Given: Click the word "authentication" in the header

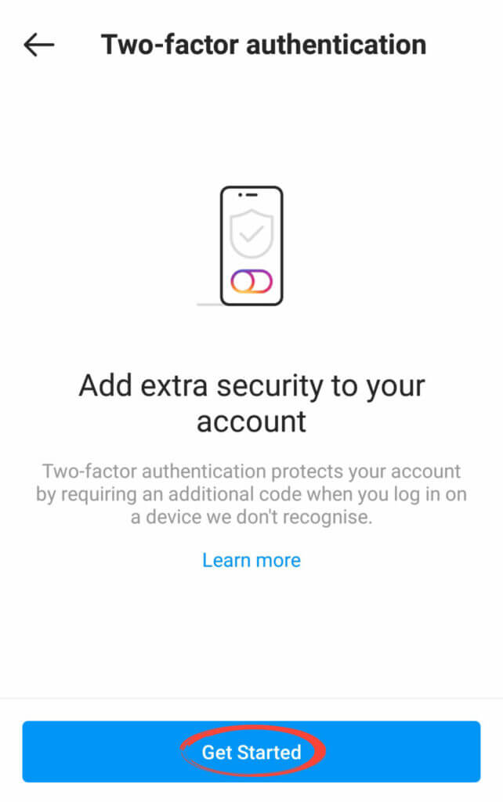Looking at the screenshot, I should click(336, 45).
